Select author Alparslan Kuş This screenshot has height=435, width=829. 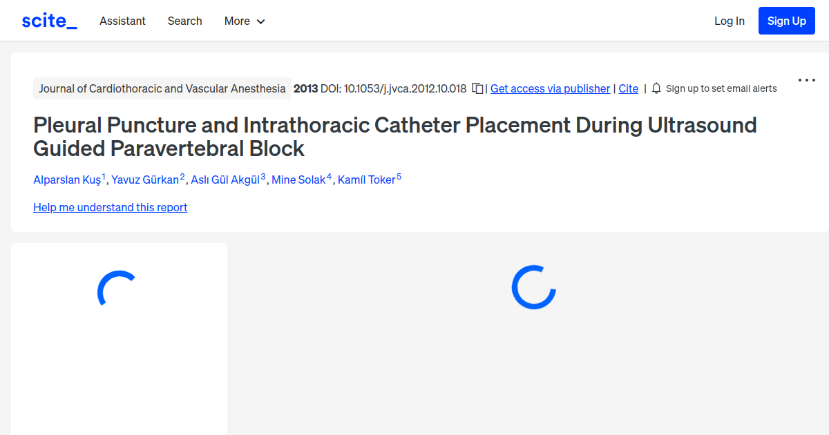click(66, 179)
